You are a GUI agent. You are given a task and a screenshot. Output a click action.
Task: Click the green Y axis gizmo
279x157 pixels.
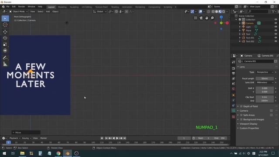tap(221, 23)
